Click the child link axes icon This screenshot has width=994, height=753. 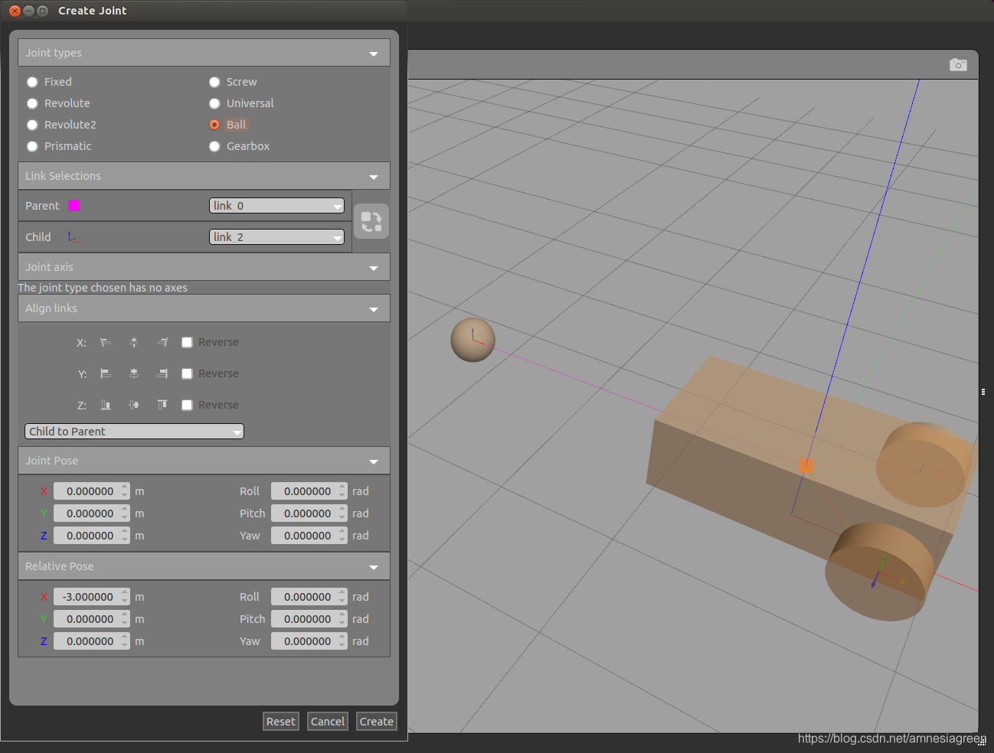(x=73, y=237)
